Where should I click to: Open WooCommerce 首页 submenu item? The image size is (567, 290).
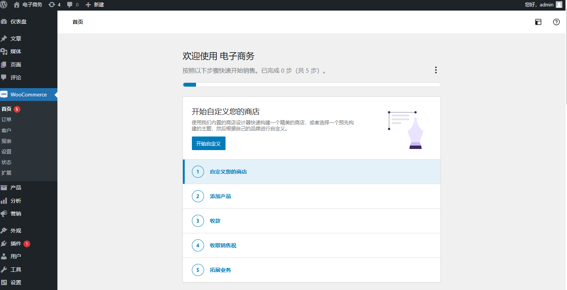click(x=6, y=109)
